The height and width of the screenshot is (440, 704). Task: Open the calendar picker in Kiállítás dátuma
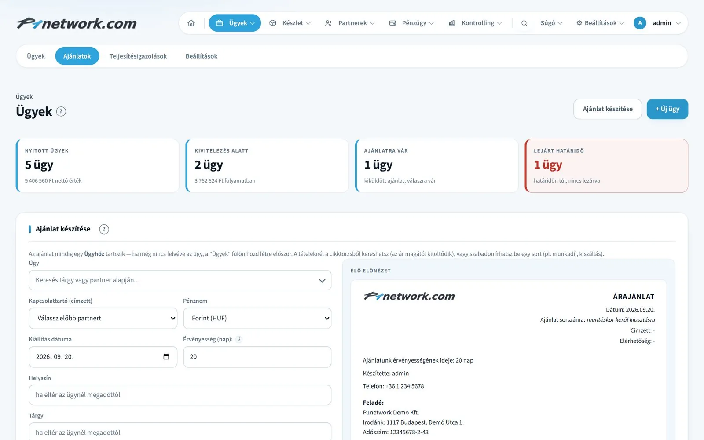[166, 357]
